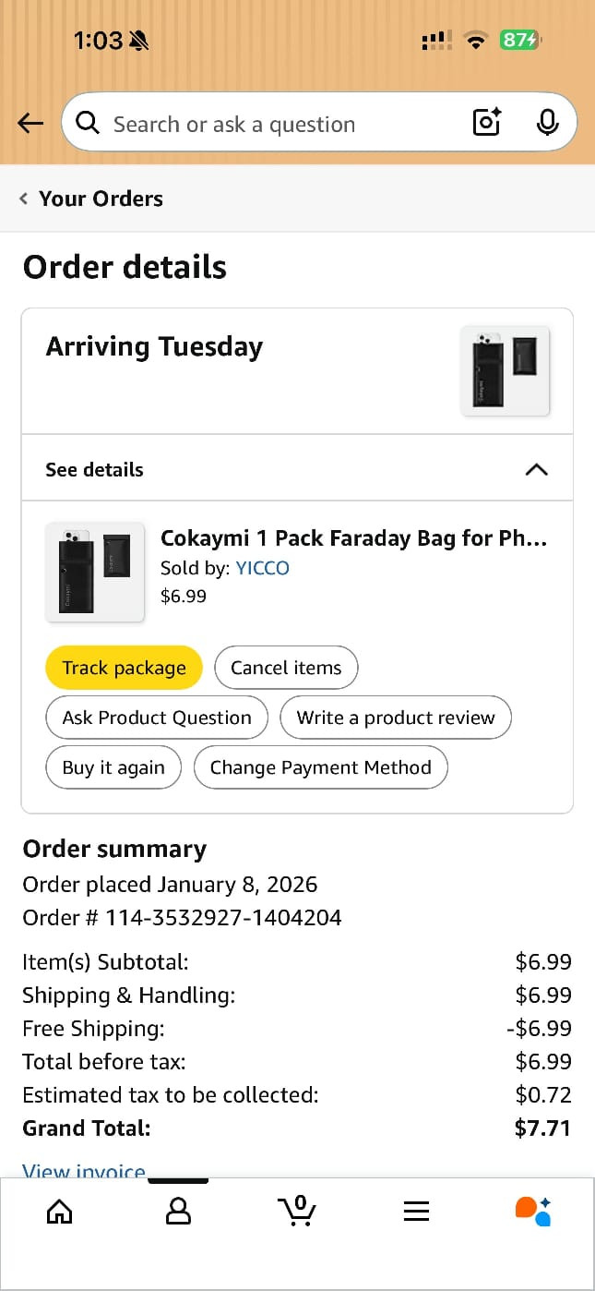This screenshot has width=595, height=1291.
Task: Tap the Cancel items button
Action: tap(286, 668)
